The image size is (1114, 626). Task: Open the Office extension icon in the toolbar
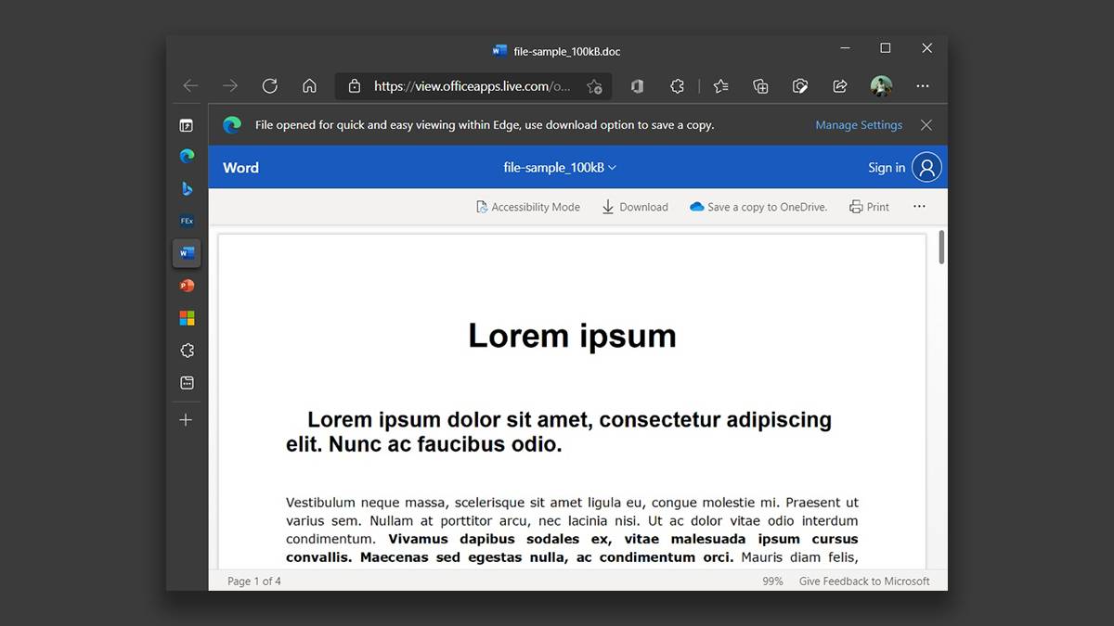(x=637, y=86)
